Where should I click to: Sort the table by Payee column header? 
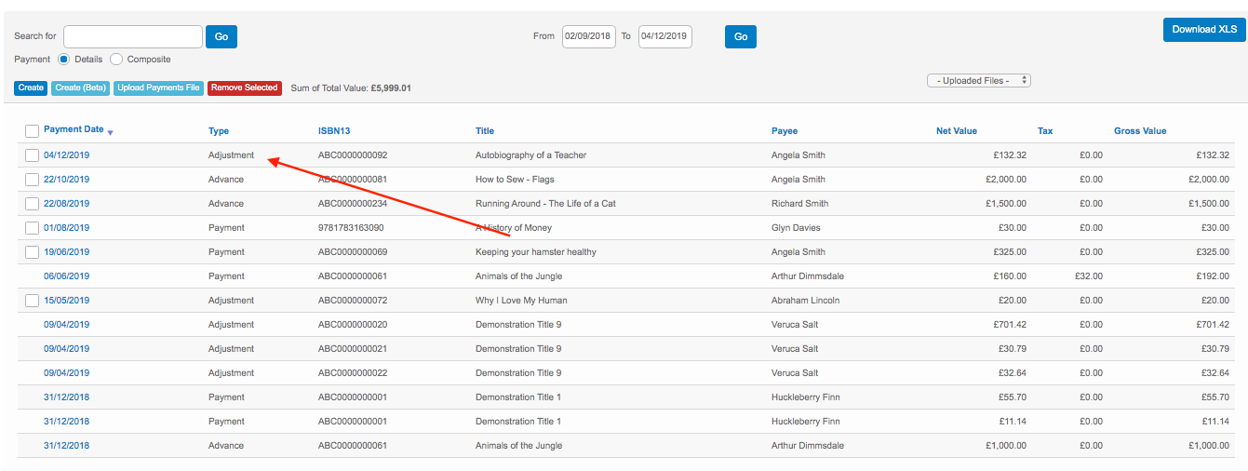click(784, 131)
